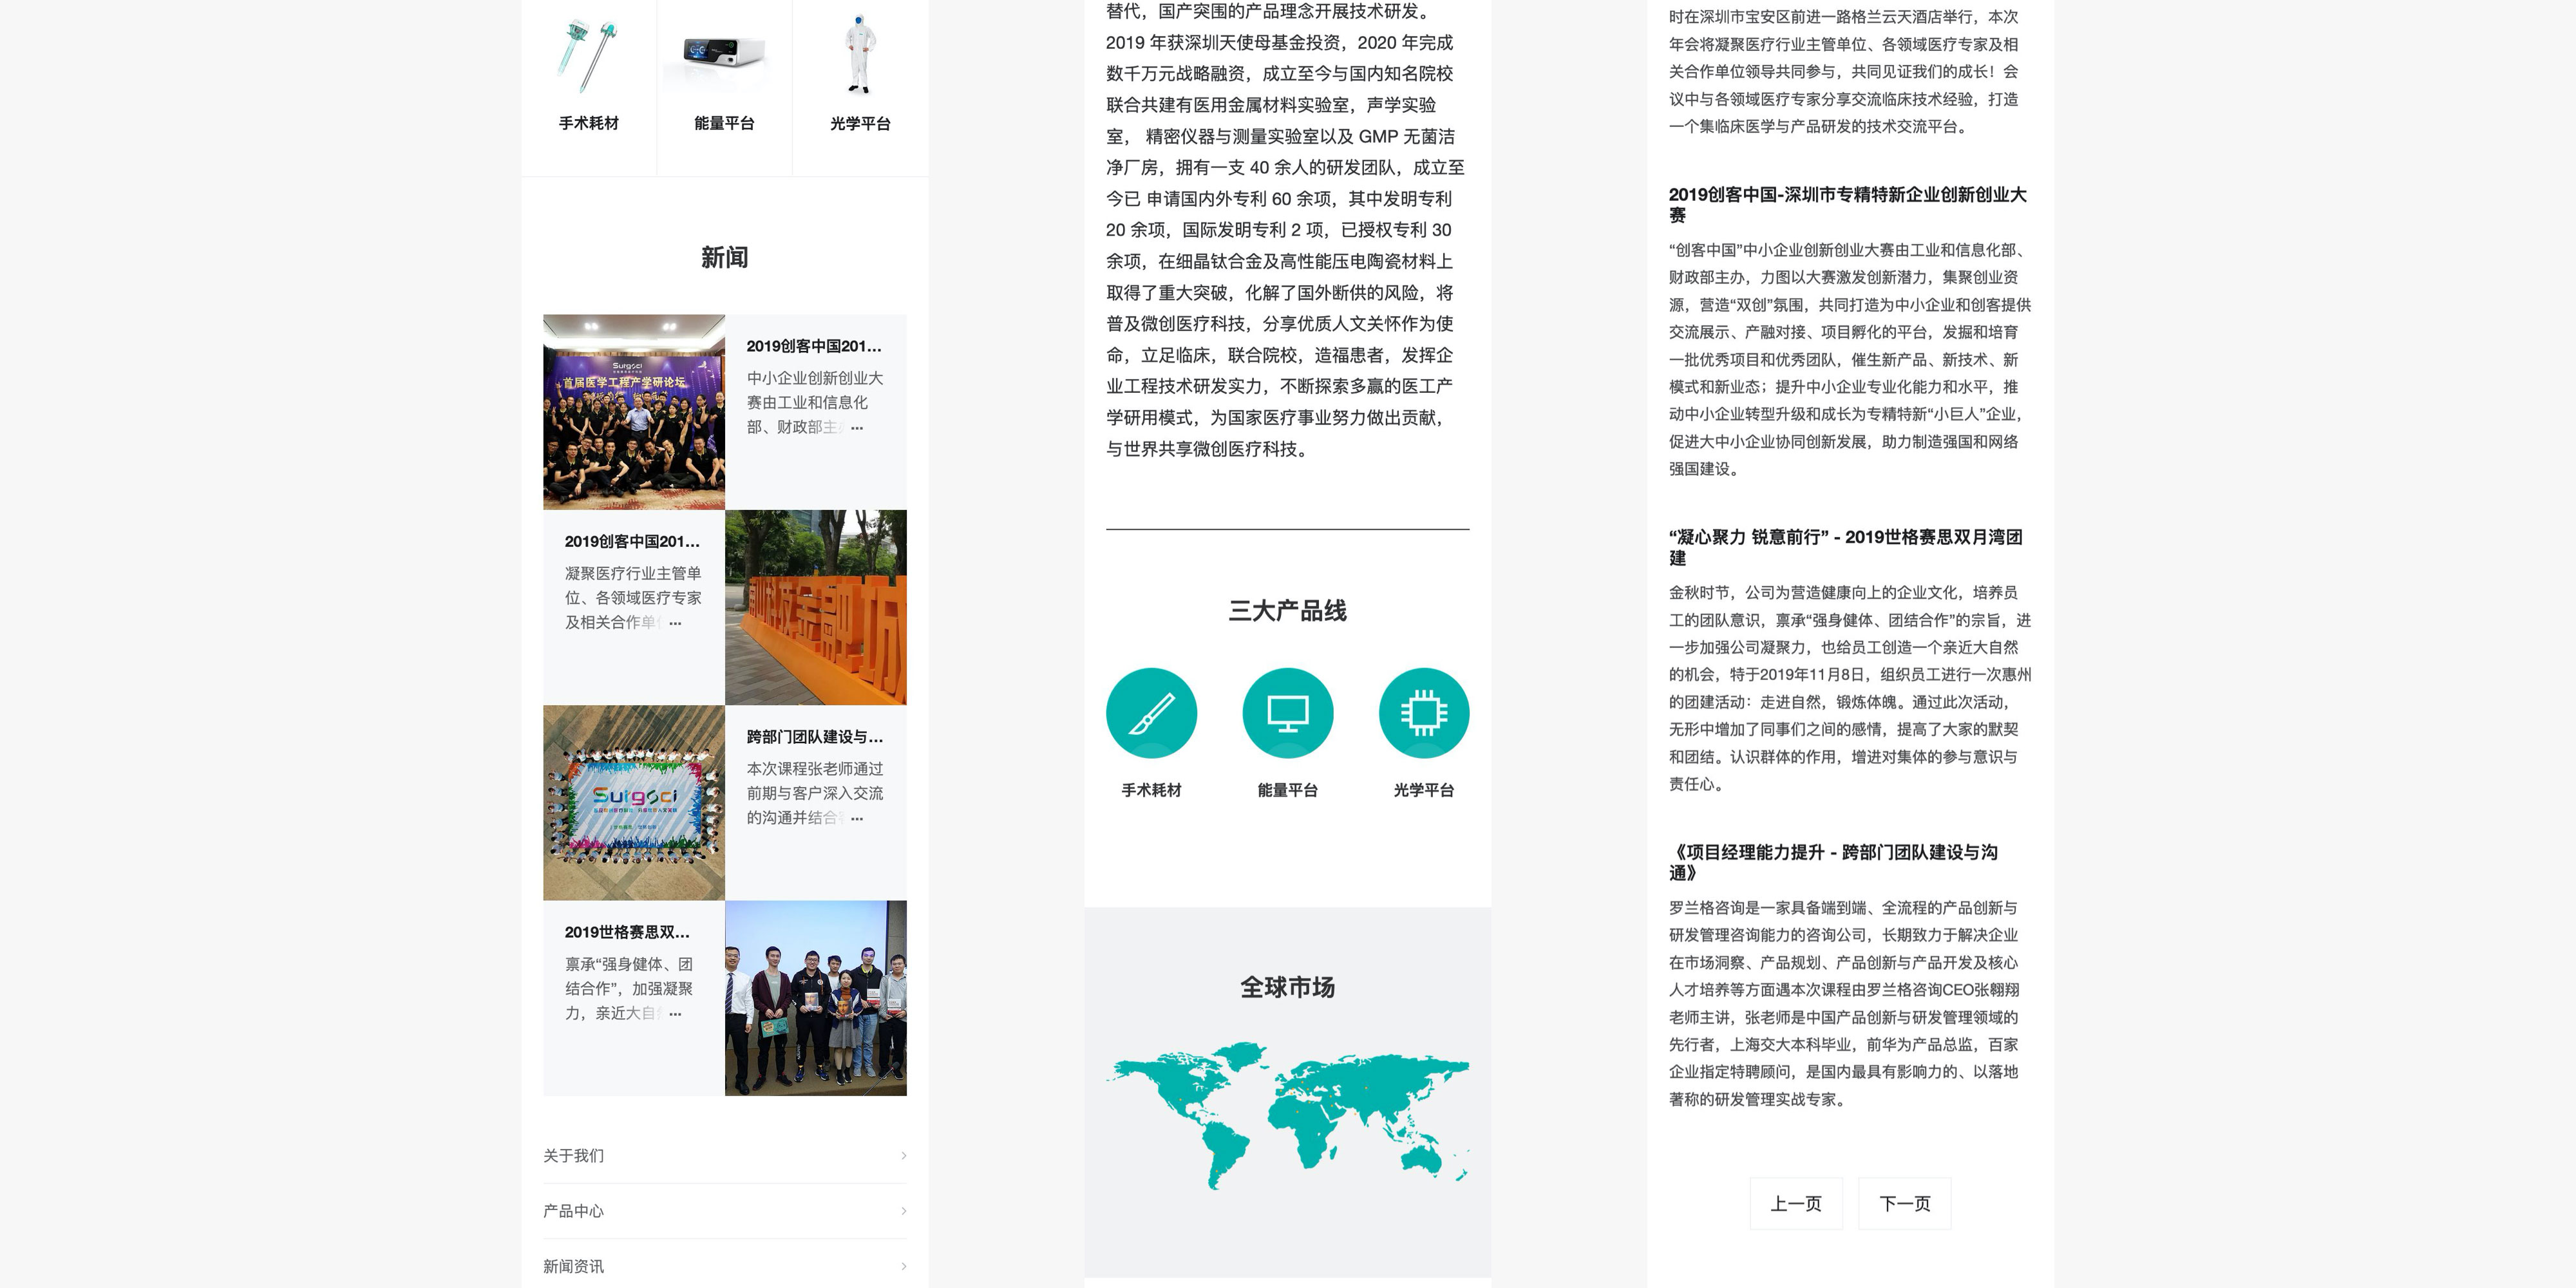Click article paragraph starting 金秋时节，公司为营造
Image resolution: width=2576 pixels, height=1288 pixels.
pyautogui.click(x=1850, y=688)
